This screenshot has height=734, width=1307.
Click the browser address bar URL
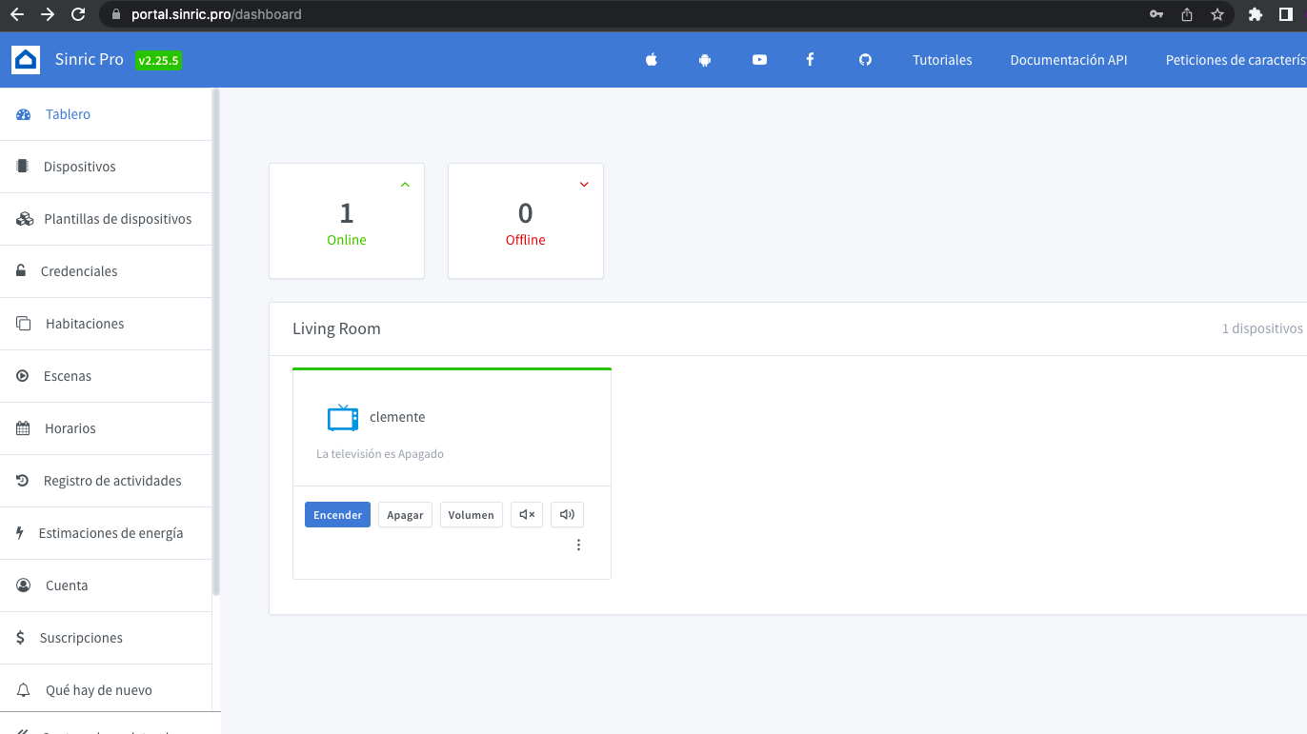tap(216, 14)
